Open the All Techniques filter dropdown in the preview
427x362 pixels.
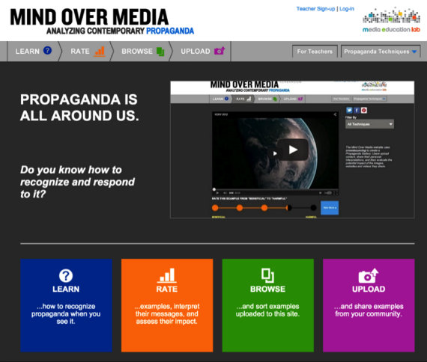(x=369, y=124)
